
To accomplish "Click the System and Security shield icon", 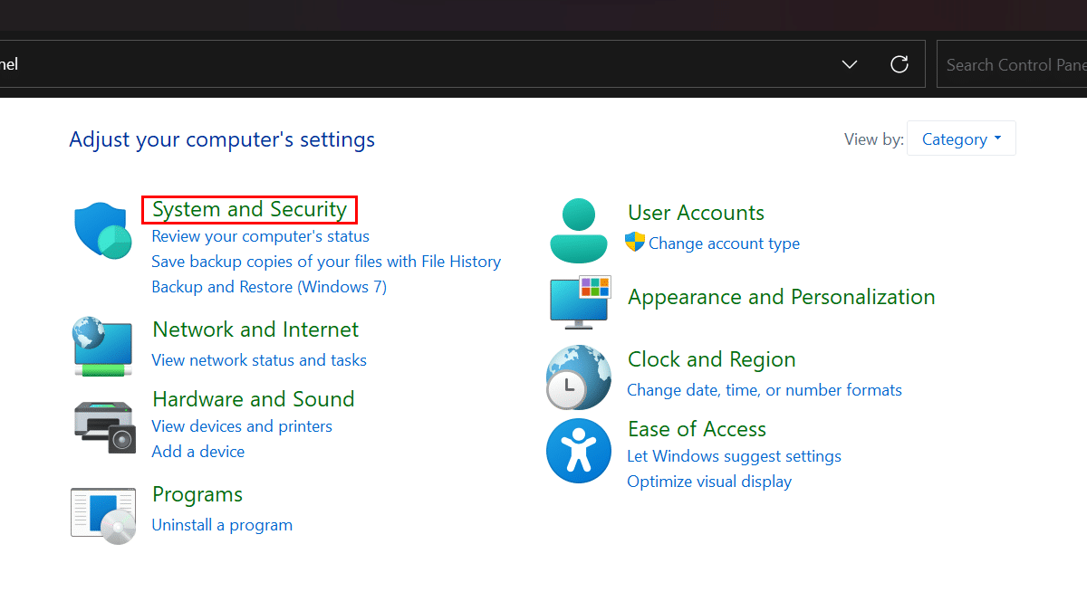I will pos(102,231).
